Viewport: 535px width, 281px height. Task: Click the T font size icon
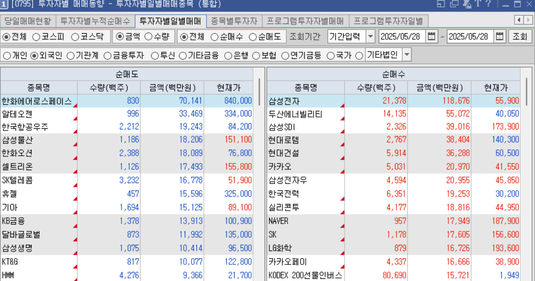tap(478, 4)
